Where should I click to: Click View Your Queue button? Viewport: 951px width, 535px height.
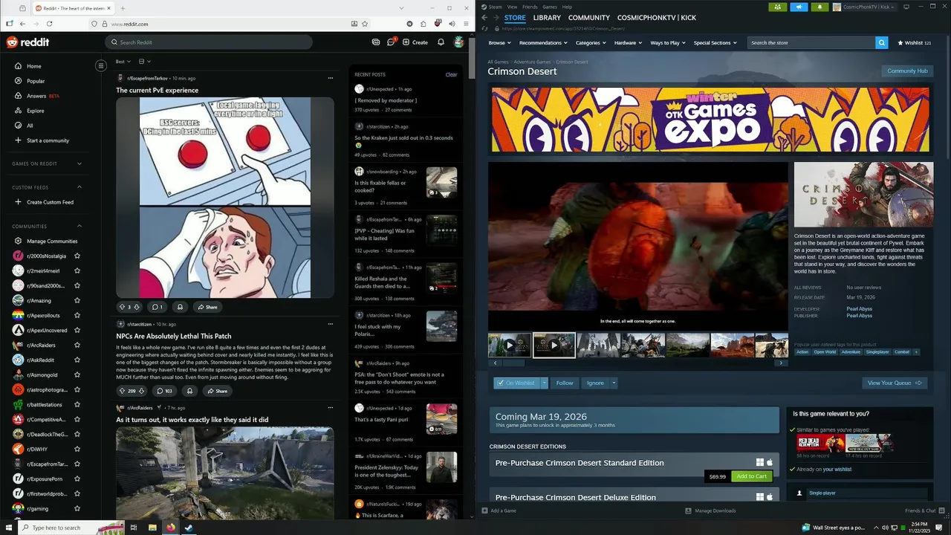click(x=895, y=383)
